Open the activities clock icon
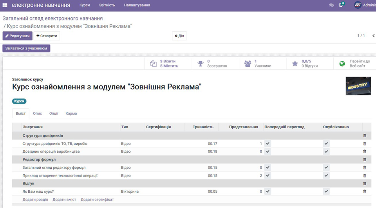 [x=341, y=5]
